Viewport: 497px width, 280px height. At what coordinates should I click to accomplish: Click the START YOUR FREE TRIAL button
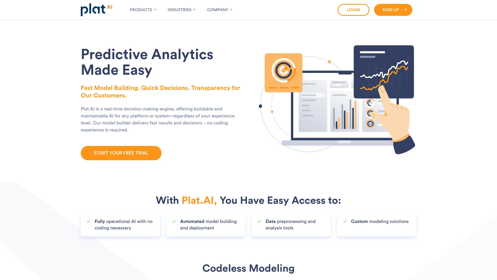[x=121, y=153]
